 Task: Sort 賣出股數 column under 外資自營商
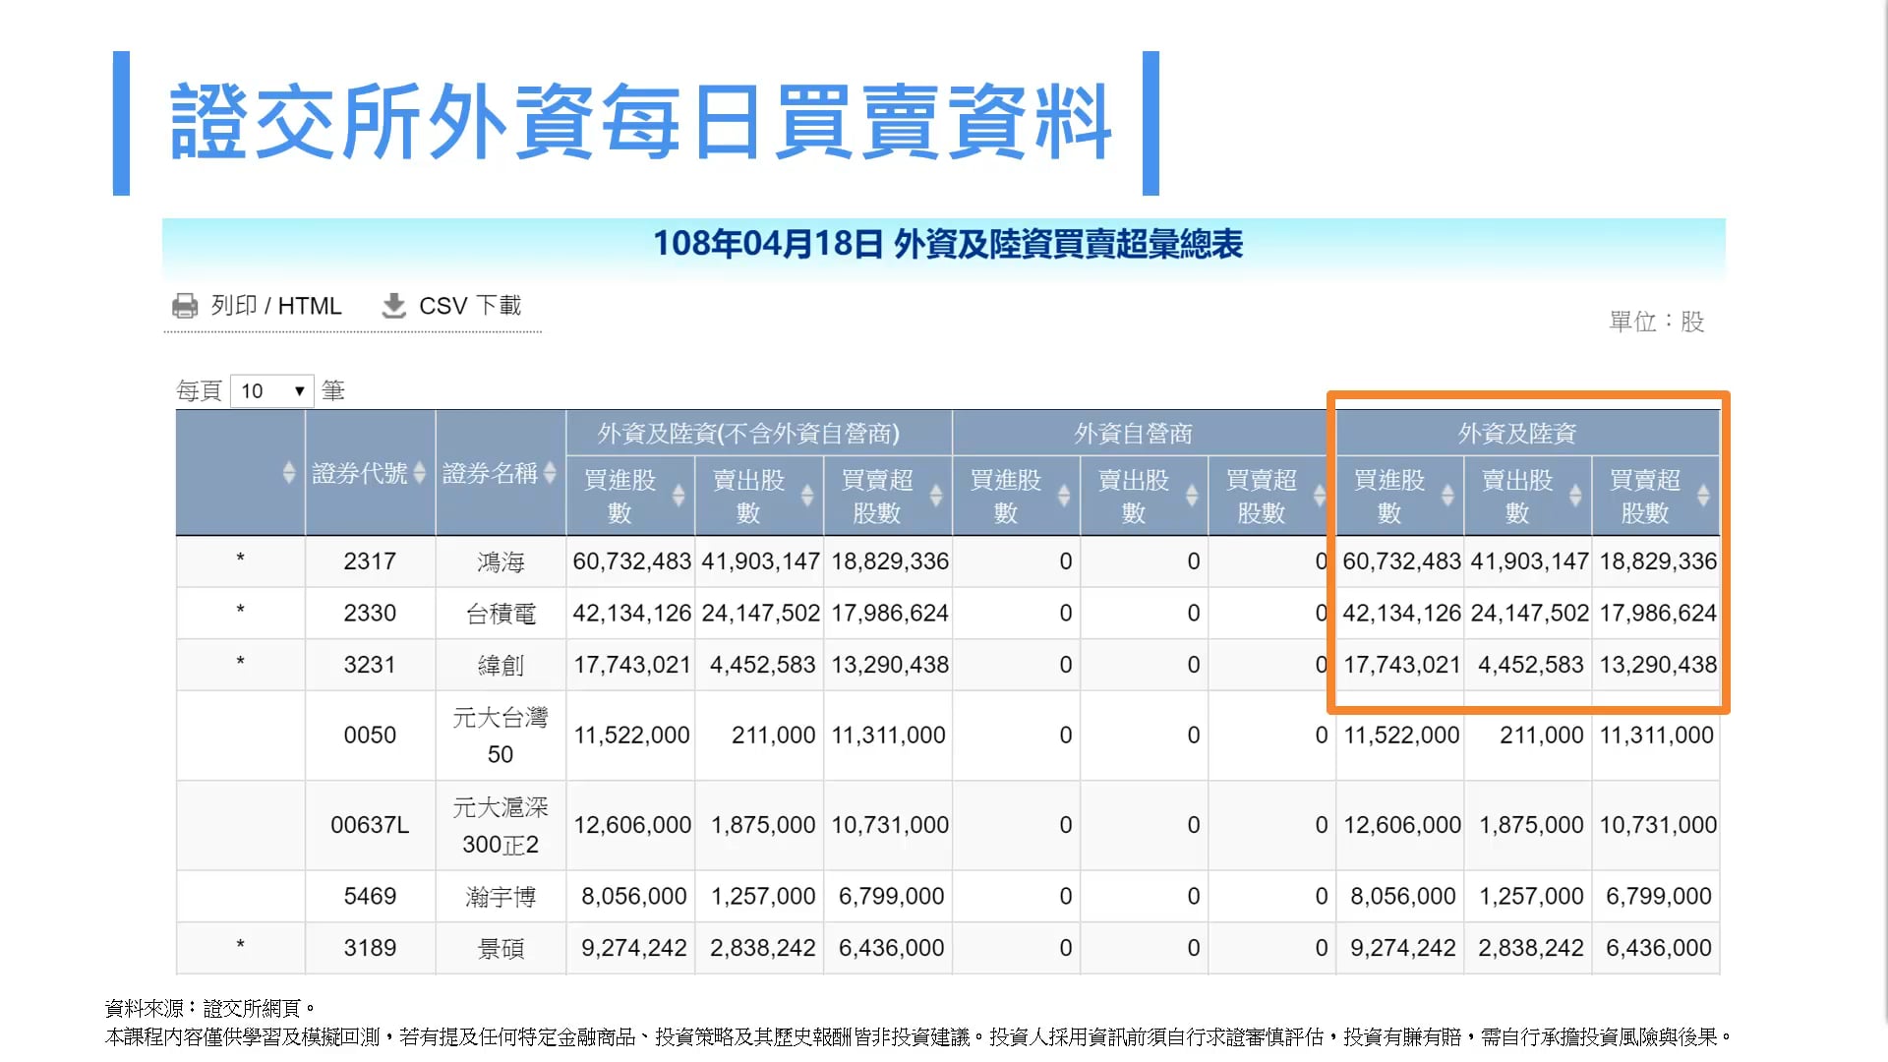[1192, 496]
